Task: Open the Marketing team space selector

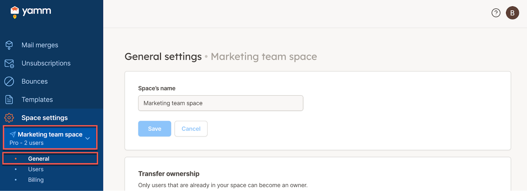Action: [50, 138]
